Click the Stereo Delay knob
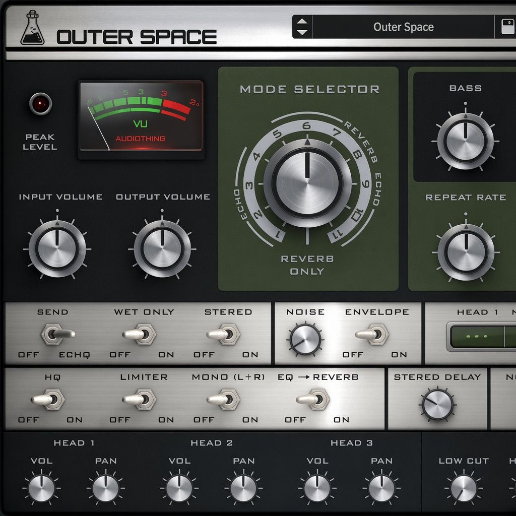Viewport: 516px width, 516px height. coord(437,405)
